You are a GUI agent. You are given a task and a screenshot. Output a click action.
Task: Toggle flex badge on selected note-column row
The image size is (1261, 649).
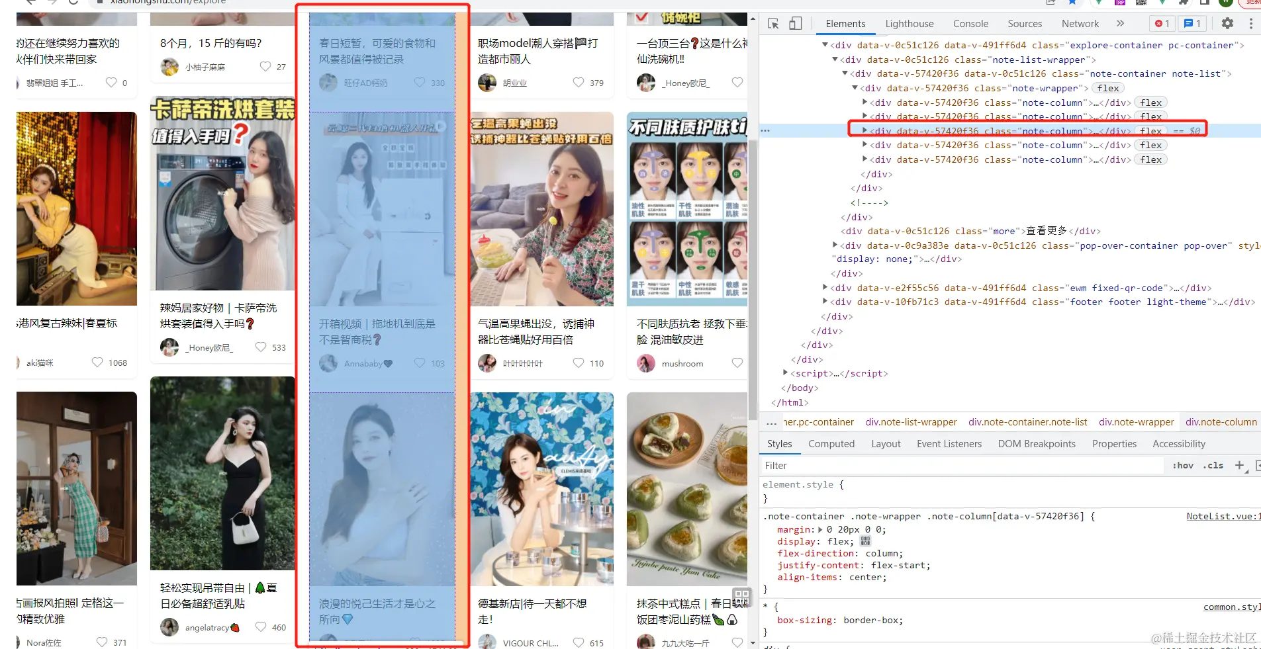pyautogui.click(x=1151, y=131)
